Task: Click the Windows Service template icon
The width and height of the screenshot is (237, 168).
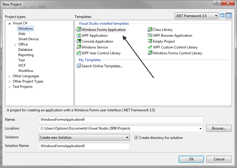Action: point(79,47)
